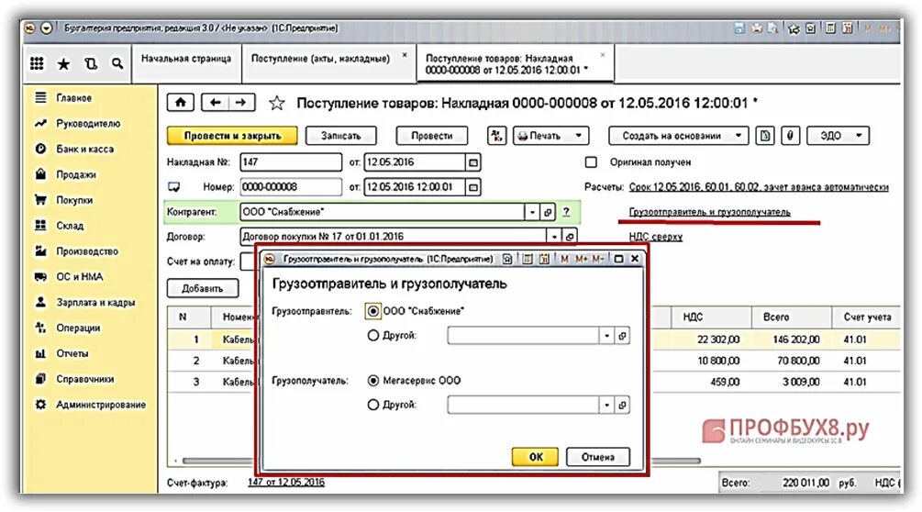The width and height of the screenshot is (922, 512).
Task: Open the Банк и касса section
Action: [x=84, y=150]
